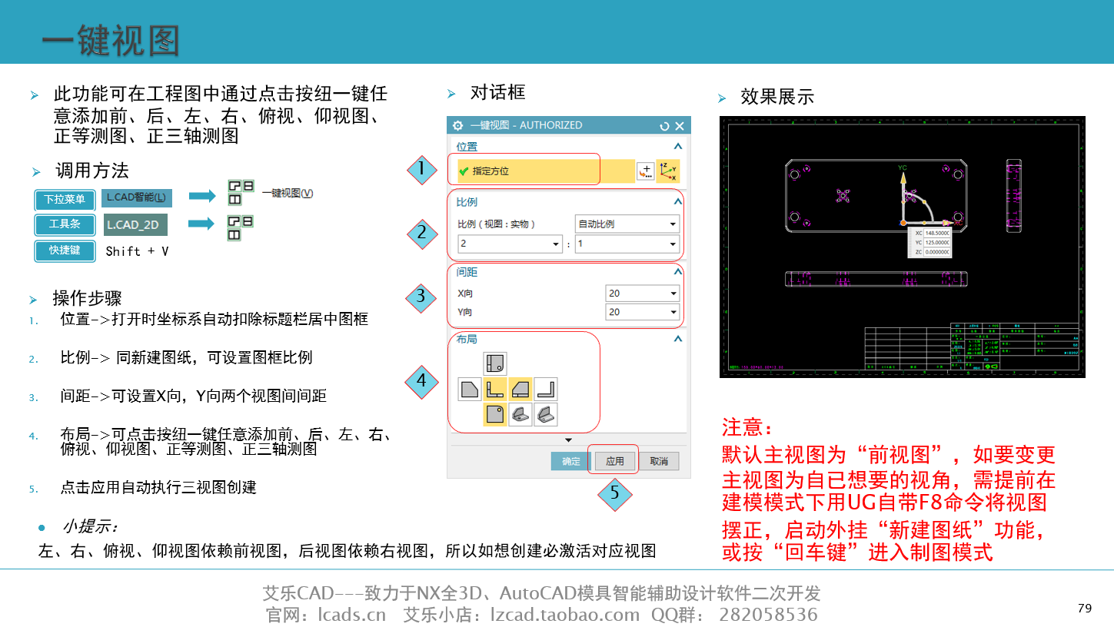The width and height of the screenshot is (1114, 627).
Task: Select the gray chamfered-block layout icon
Action: point(469,389)
